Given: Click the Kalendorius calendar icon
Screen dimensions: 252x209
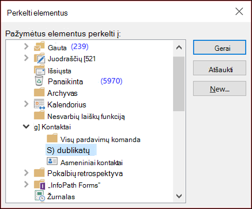Looking at the screenshot, I should point(39,104).
